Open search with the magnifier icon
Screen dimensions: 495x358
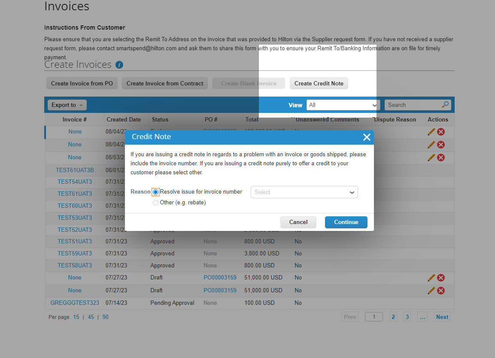(446, 104)
